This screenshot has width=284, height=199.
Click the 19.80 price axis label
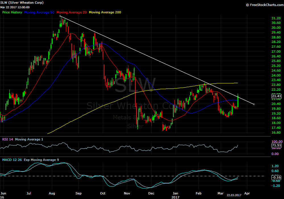(x=276, y=109)
